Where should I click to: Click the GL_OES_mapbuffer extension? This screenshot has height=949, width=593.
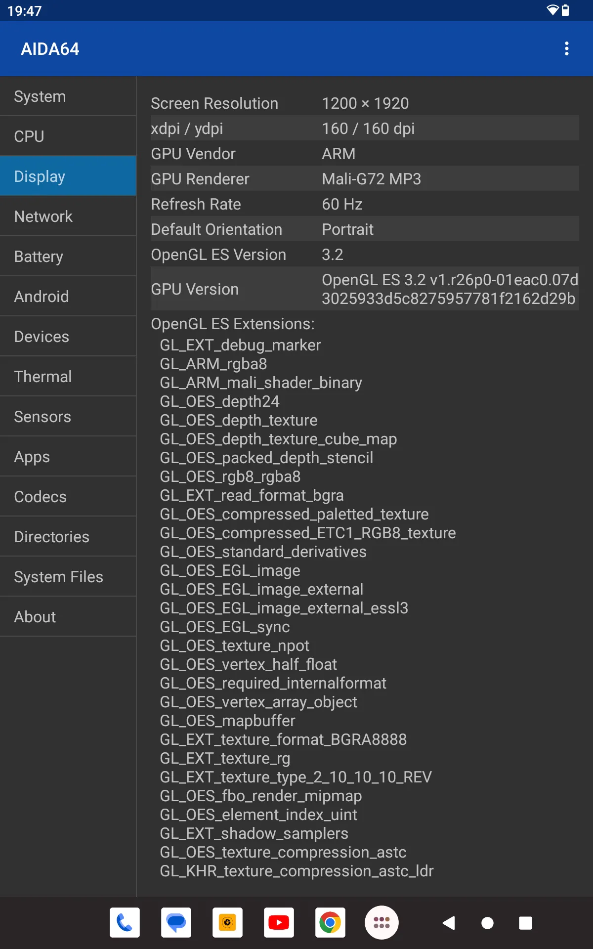coord(227,721)
